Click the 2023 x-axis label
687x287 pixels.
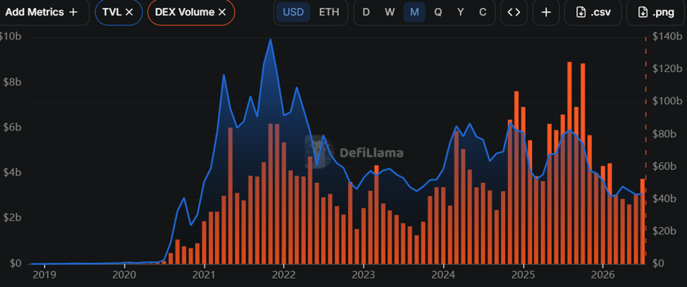pyautogui.click(x=364, y=276)
